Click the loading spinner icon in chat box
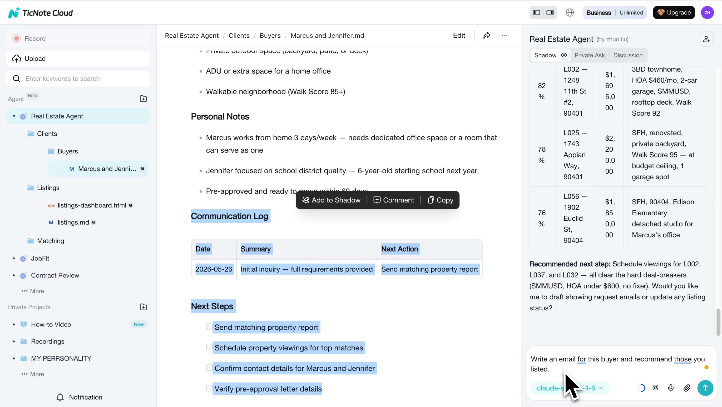 (x=641, y=388)
